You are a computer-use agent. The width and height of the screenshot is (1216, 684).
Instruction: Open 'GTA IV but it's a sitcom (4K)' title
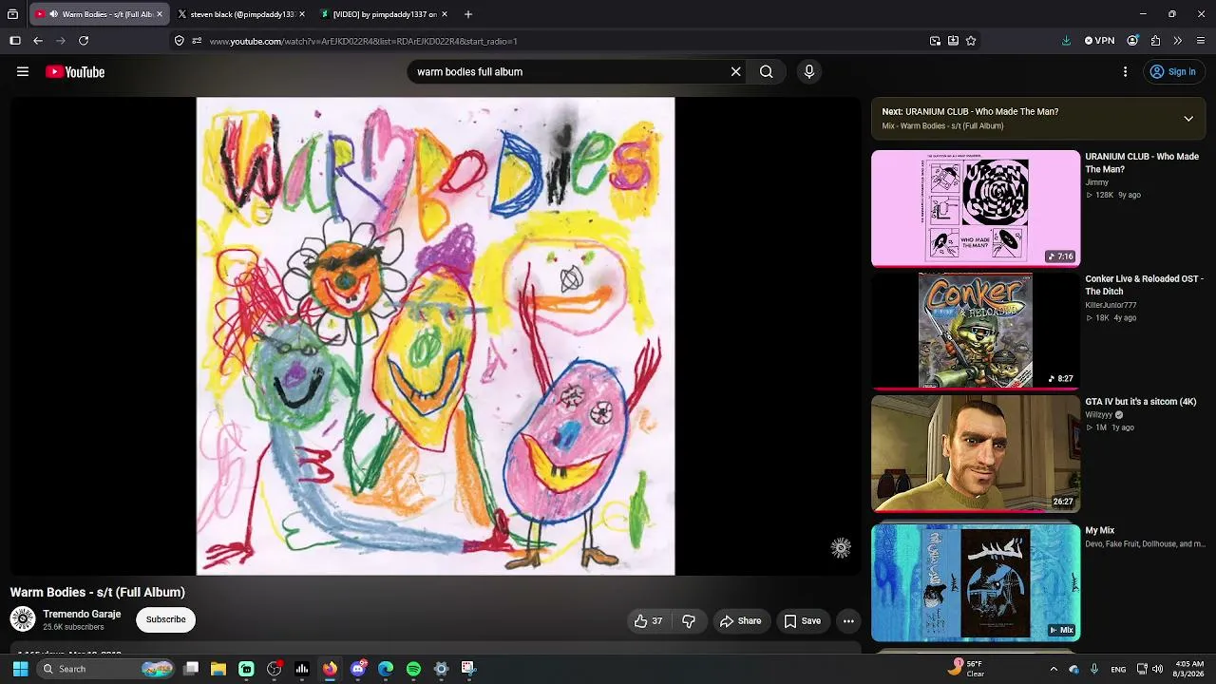coord(1141,402)
